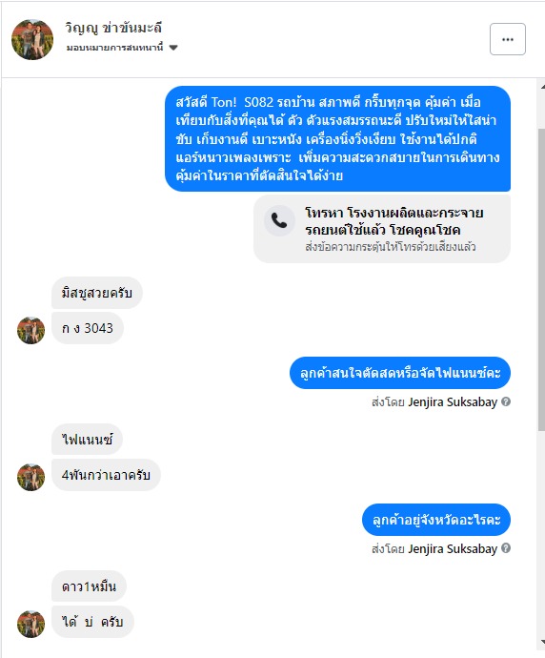Select the call prompt card title text
Viewport: 545px width, 658px height.
[394, 221]
